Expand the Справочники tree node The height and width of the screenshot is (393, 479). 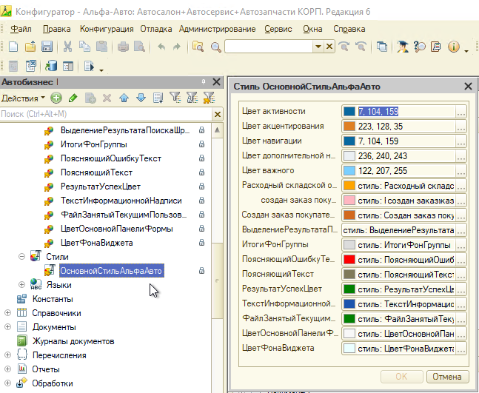7,312
